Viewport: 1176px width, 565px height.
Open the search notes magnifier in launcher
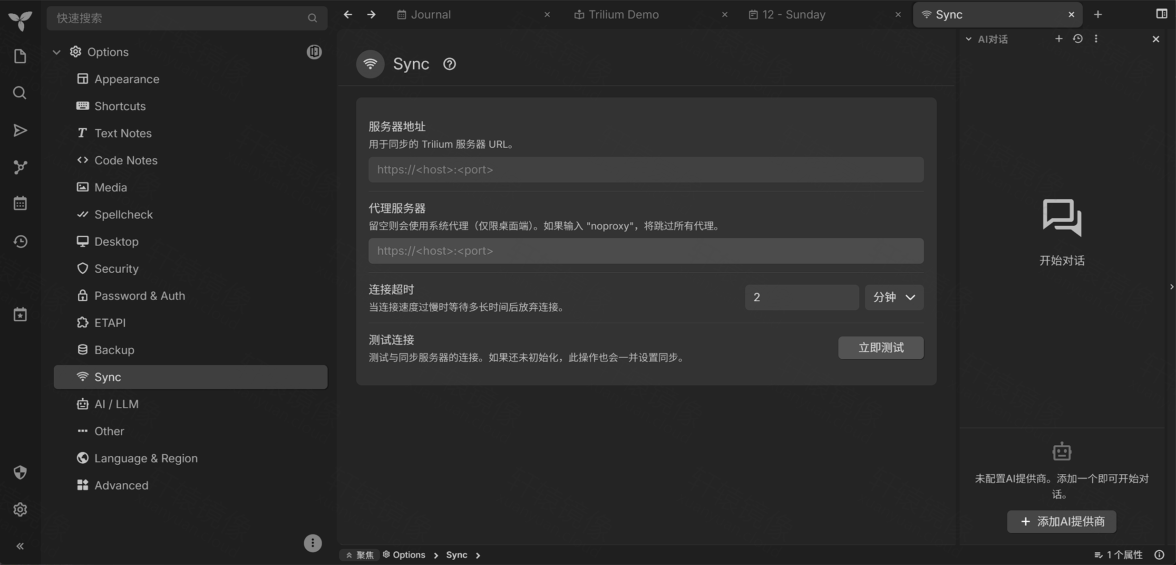(20, 93)
